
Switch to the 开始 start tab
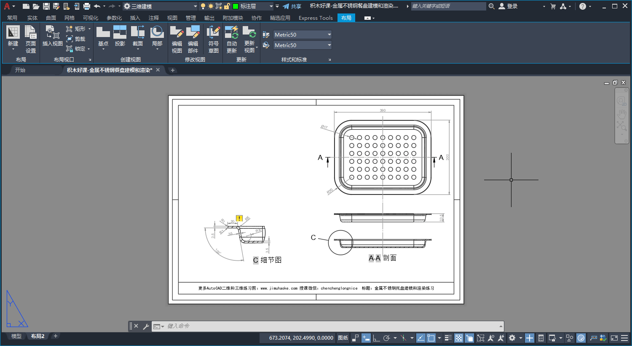pos(20,70)
